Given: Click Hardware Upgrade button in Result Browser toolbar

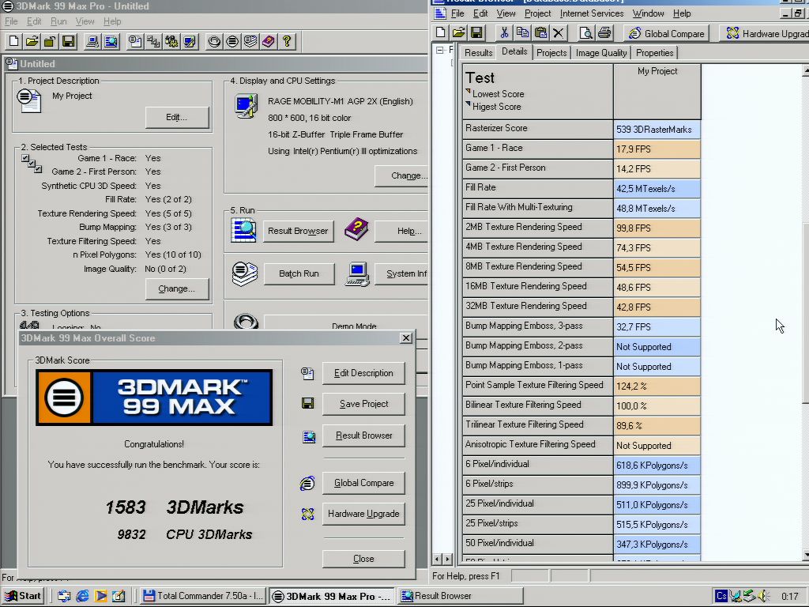Looking at the screenshot, I should [x=766, y=33].
